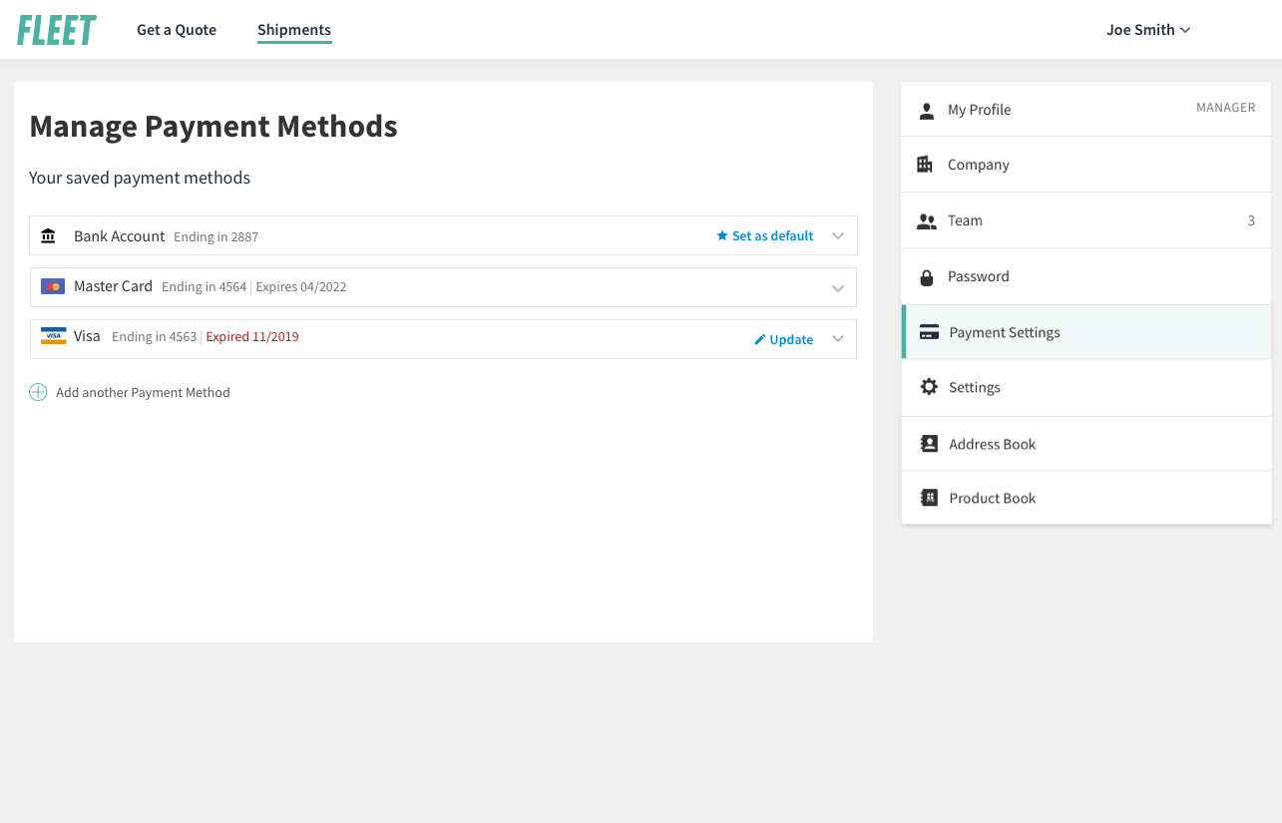Go to the Get a Quote tab
The height and width of the screenshot is (823, 1282).
tap(177, 30)
